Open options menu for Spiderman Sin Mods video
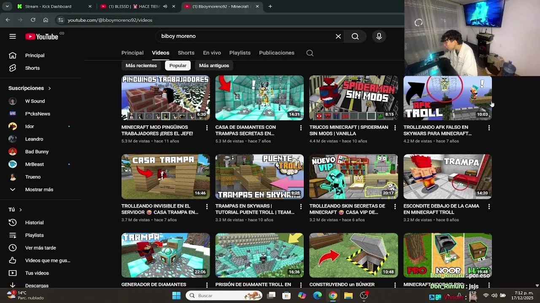Screen dimensions: 540x303 [395, 128]
